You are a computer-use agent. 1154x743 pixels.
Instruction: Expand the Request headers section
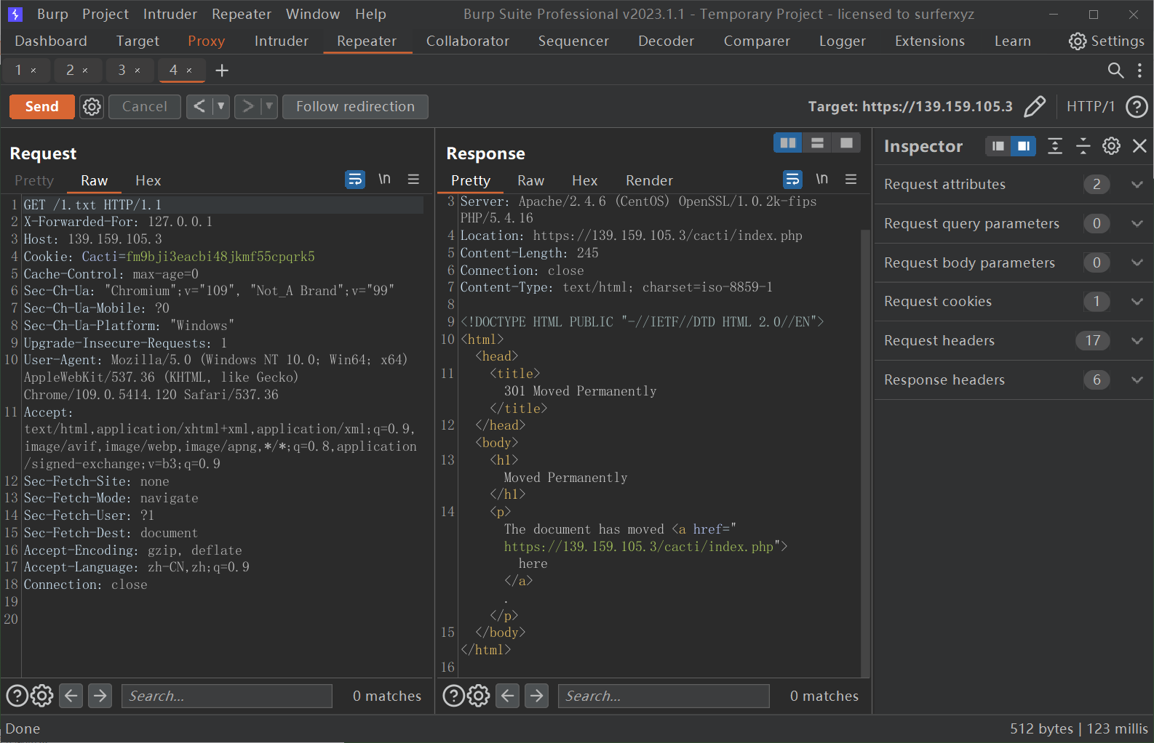point(1137,341)
